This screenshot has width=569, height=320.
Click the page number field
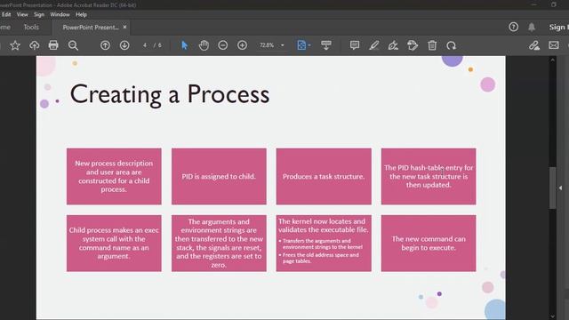click(x=145, y=45)
